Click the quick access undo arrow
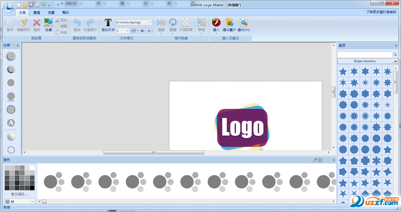The height and width of the screenshot is (212, 401). (43, 5)
